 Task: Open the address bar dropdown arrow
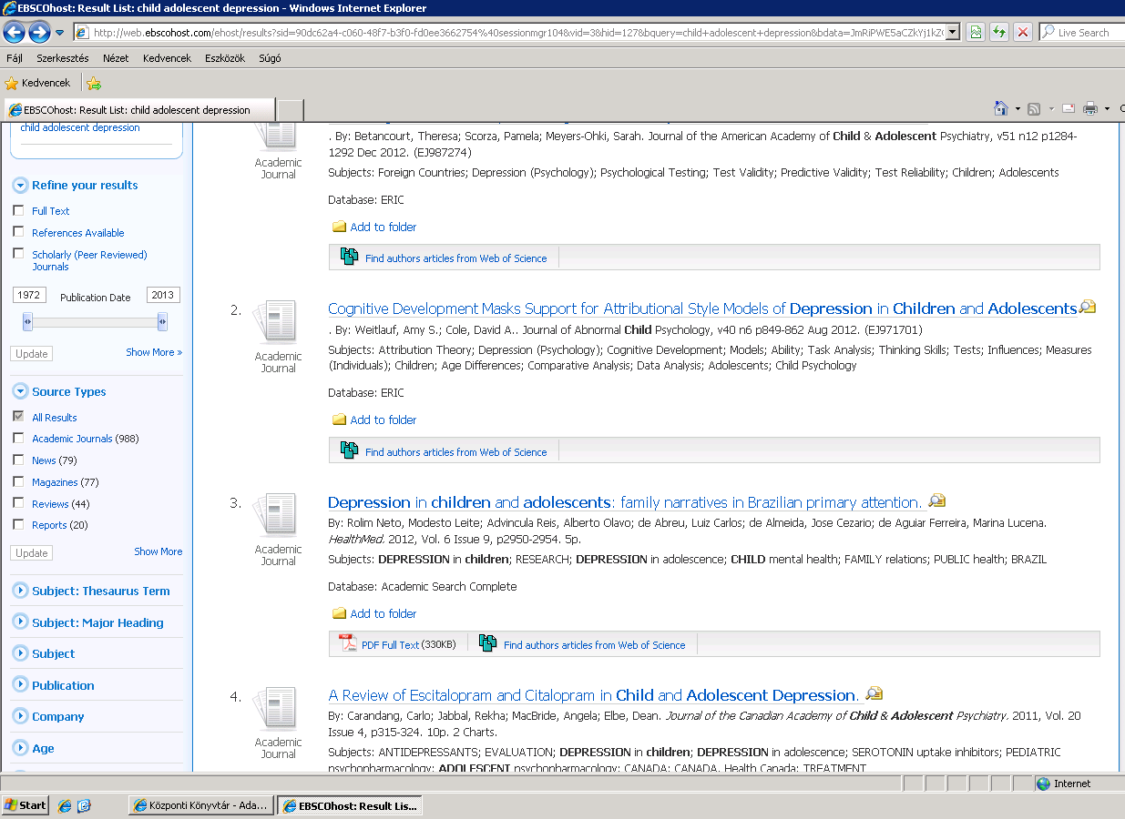tap(953, 33)
